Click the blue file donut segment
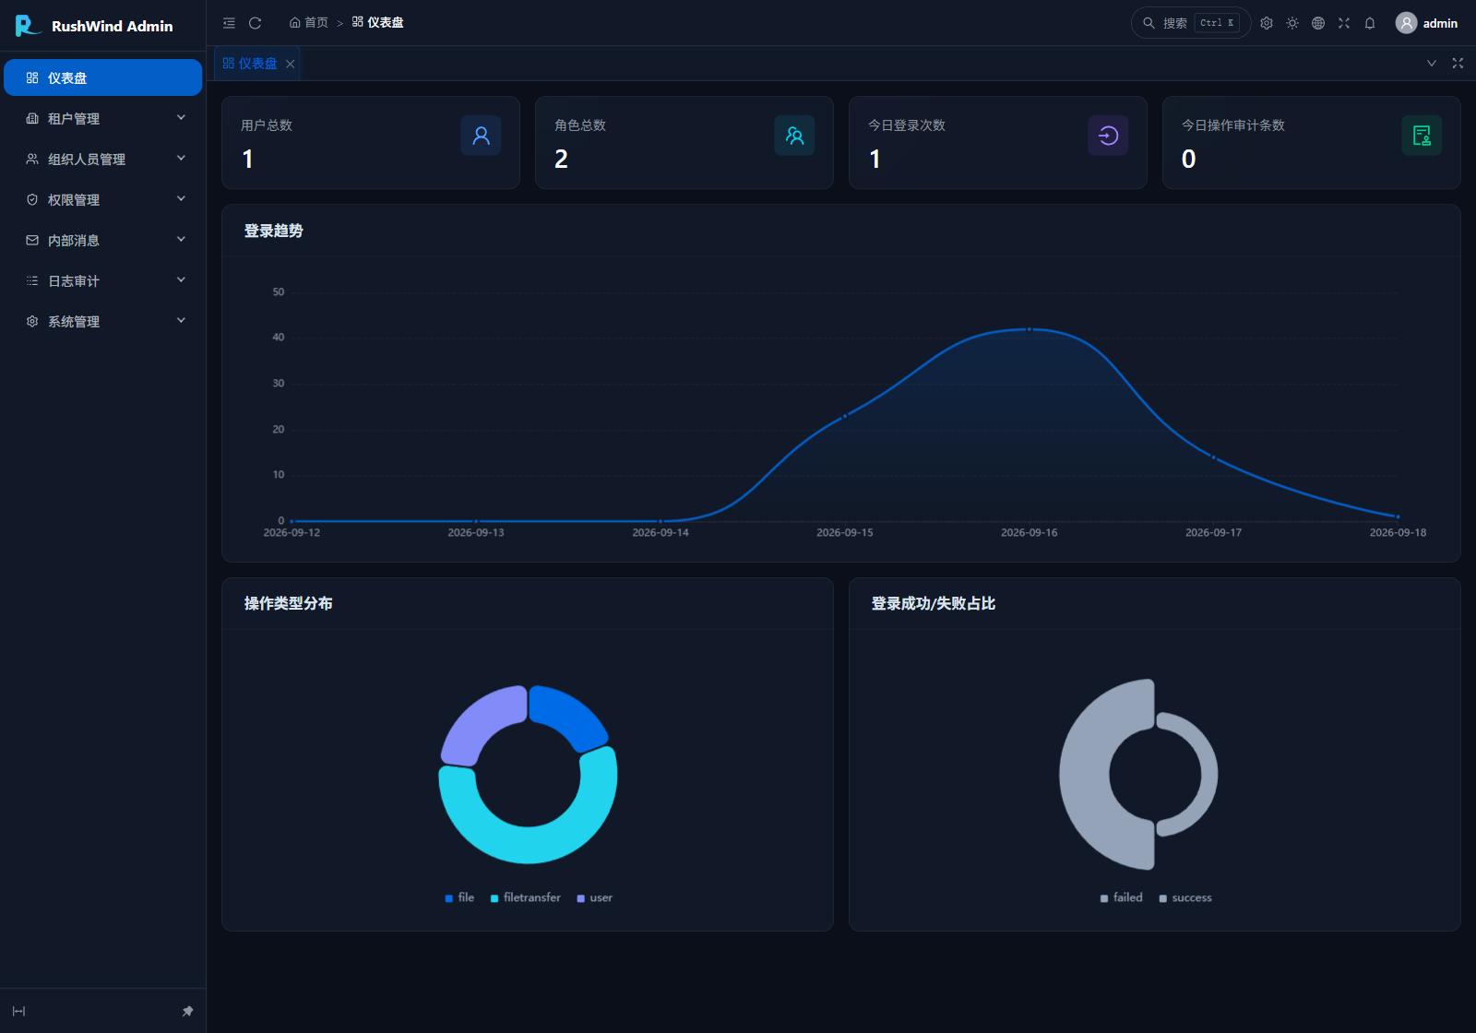 click(572, 715)
